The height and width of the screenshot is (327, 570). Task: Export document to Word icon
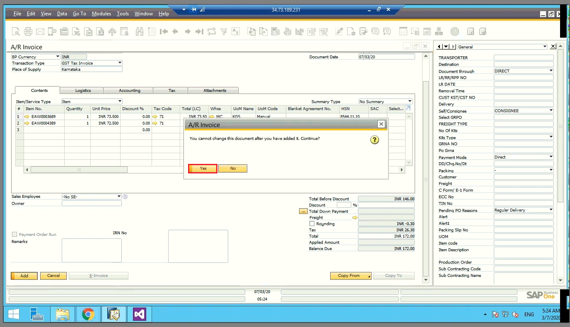pyautogui.click(x=88, y=31)
